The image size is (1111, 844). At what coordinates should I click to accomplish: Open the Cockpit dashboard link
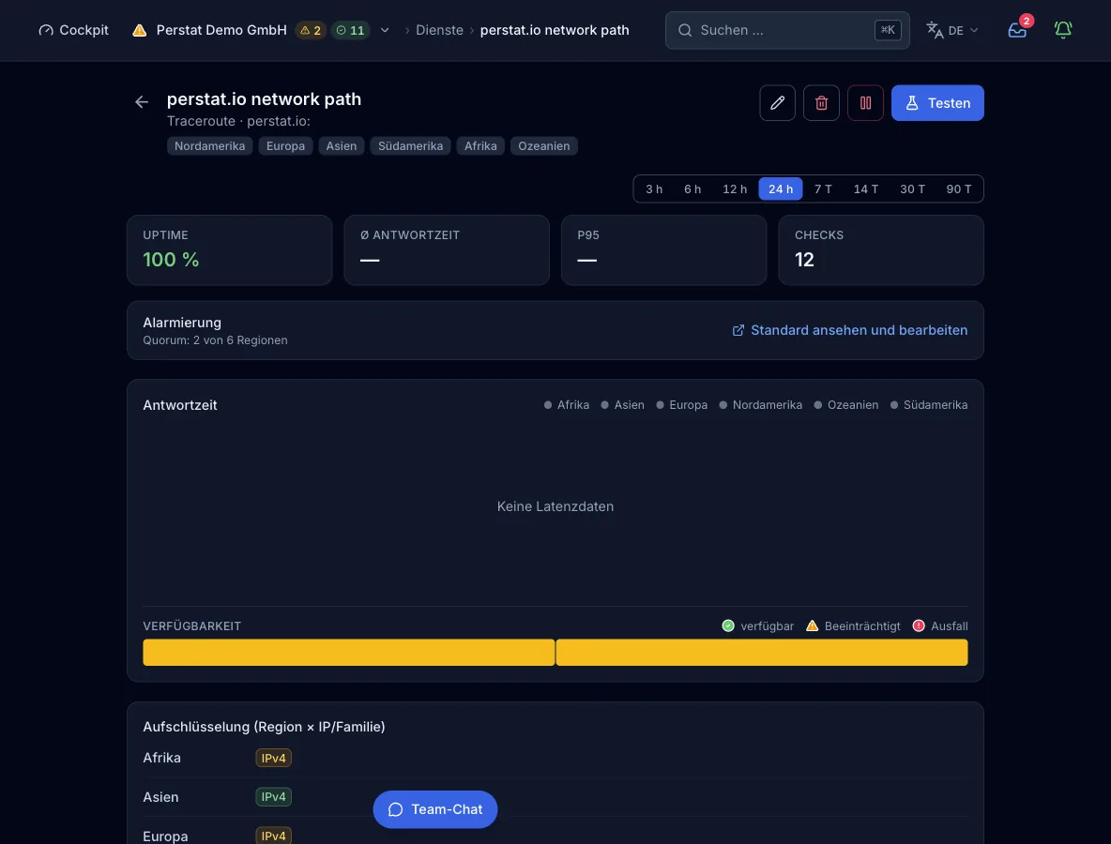(74, 30)
